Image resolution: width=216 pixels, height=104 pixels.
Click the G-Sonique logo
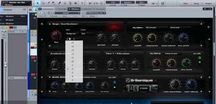tap(139, 80)
